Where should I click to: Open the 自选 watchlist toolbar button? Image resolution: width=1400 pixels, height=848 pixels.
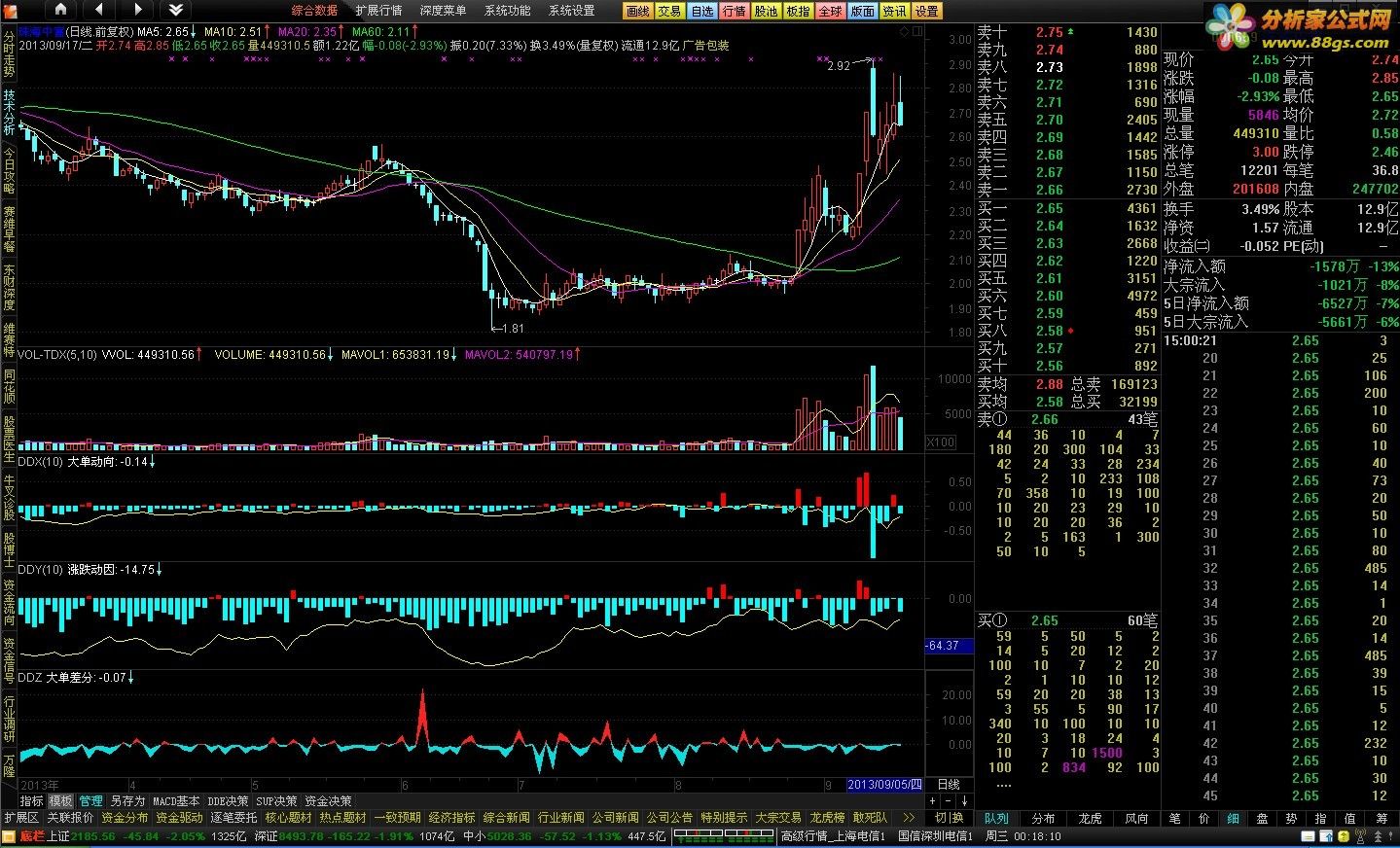[701, 11]
